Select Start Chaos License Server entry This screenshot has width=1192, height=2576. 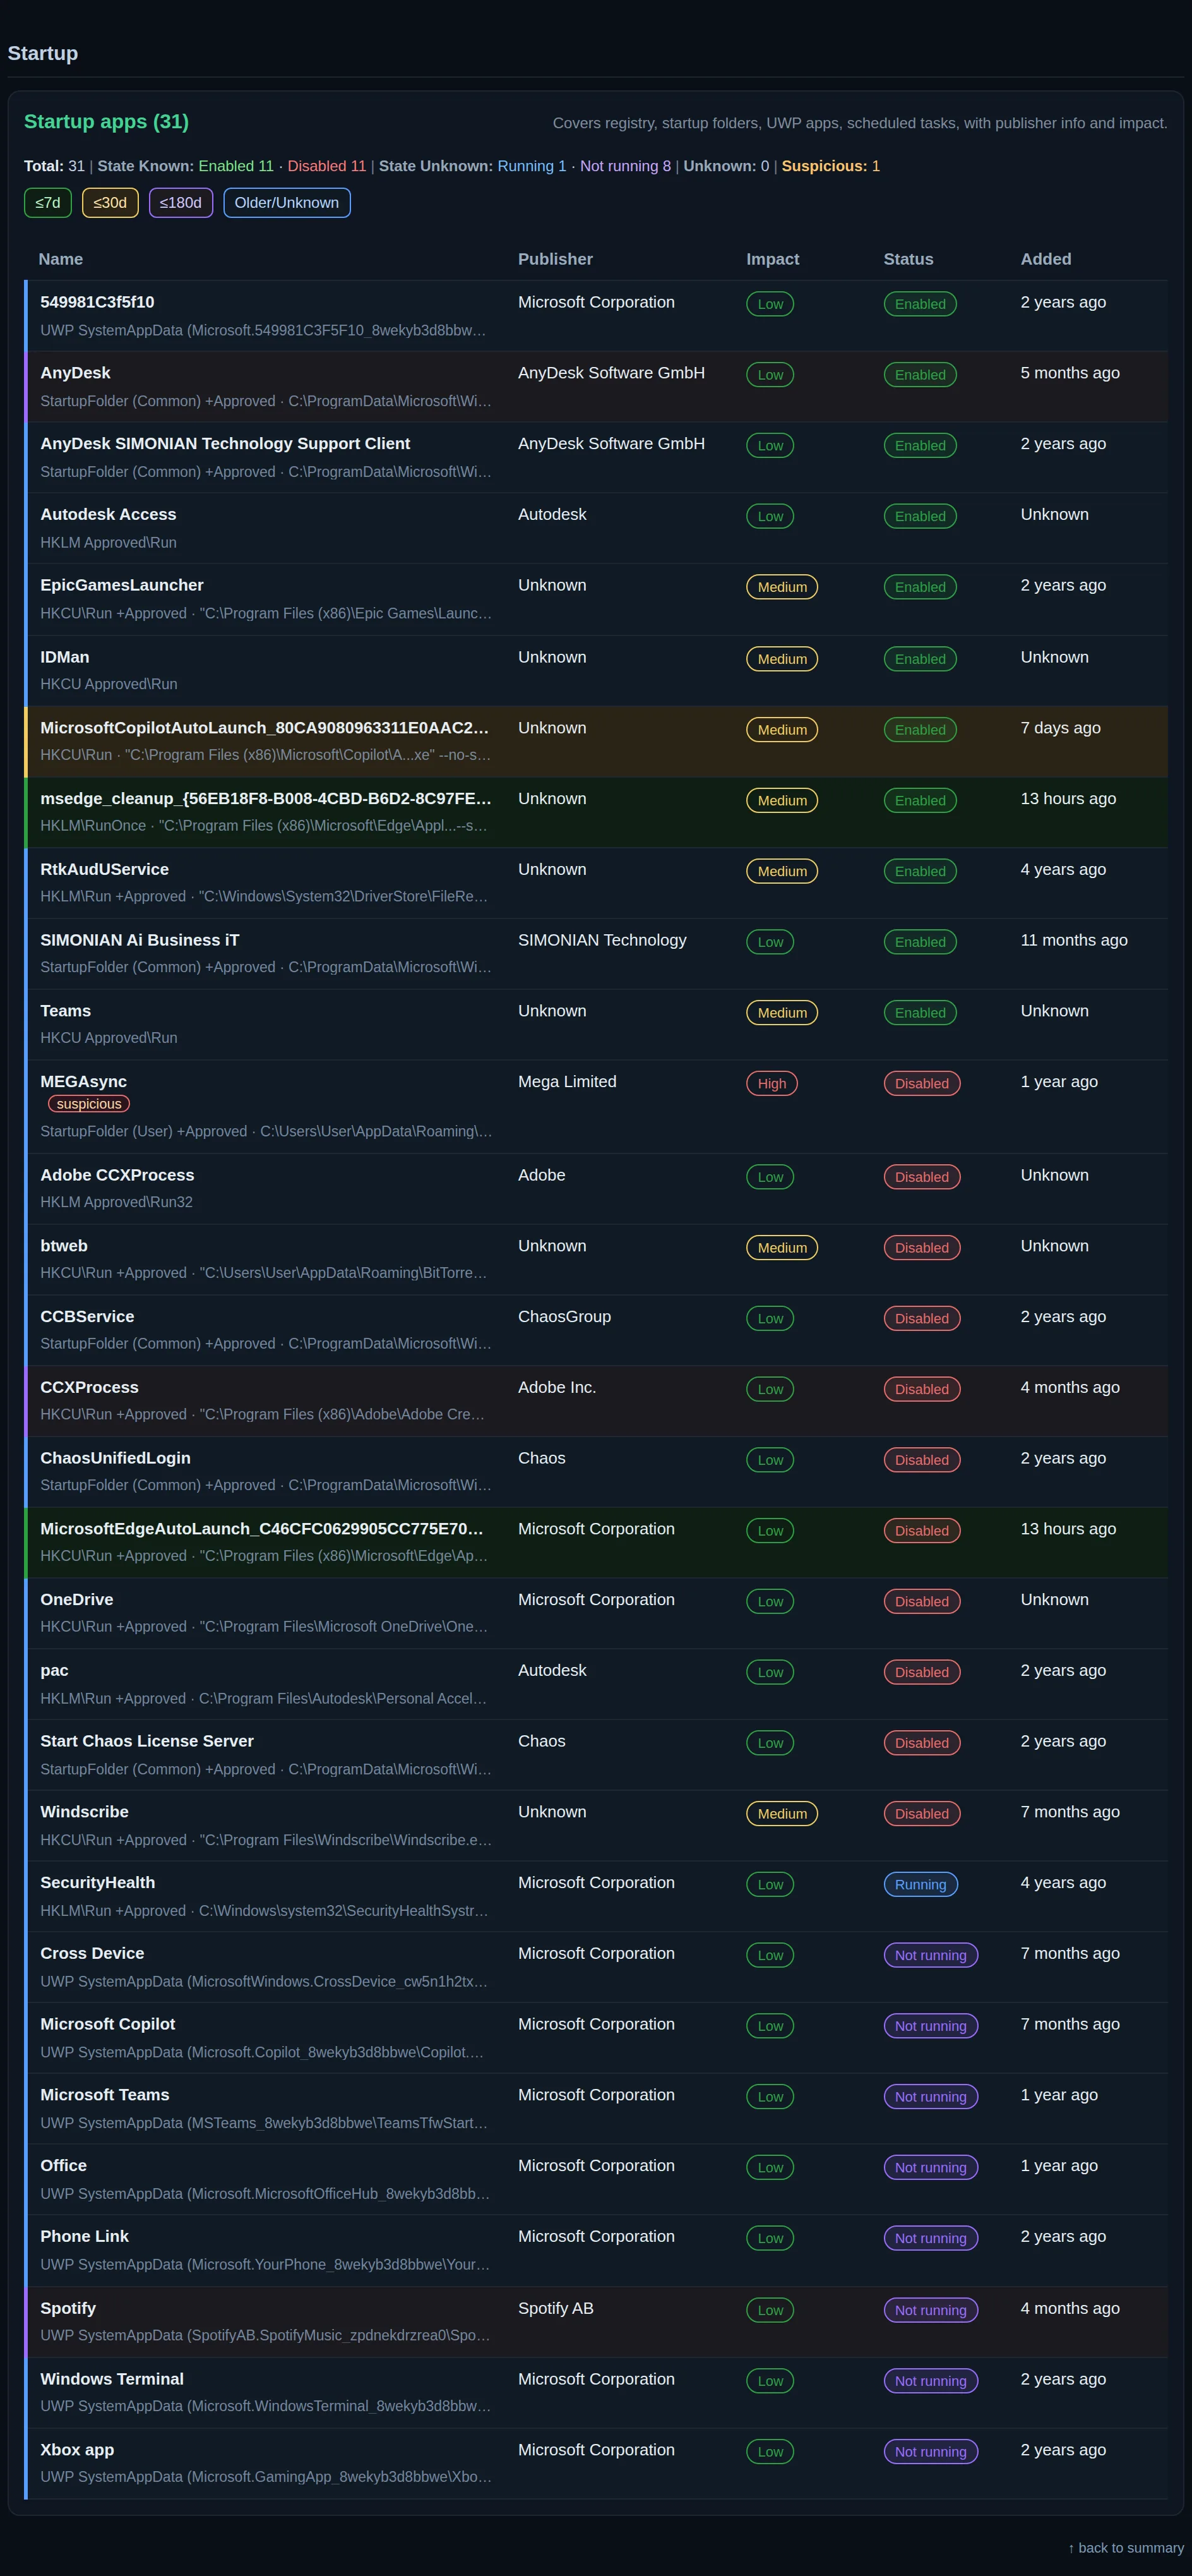tap(147, 1741)
